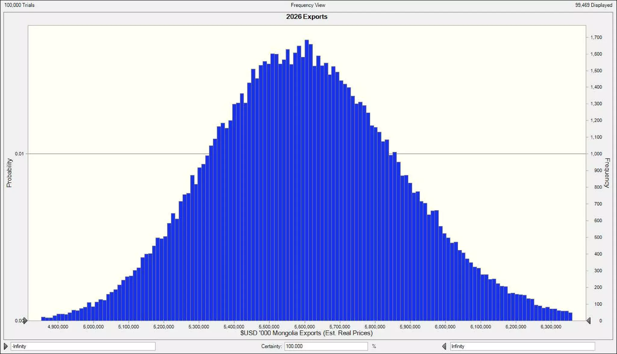The height and width of the screenshot is (354, 617).
Task: Click the Infinity upper bound field
Action: coord(522,346)
